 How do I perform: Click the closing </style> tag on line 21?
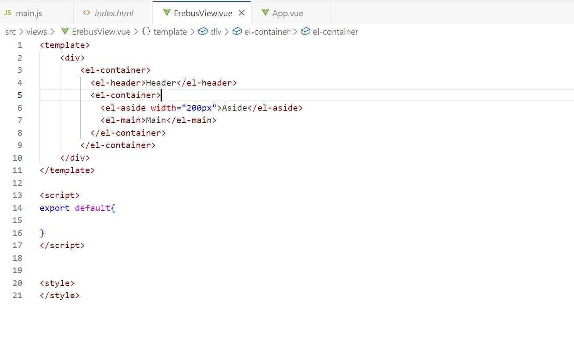coord(60,296)
